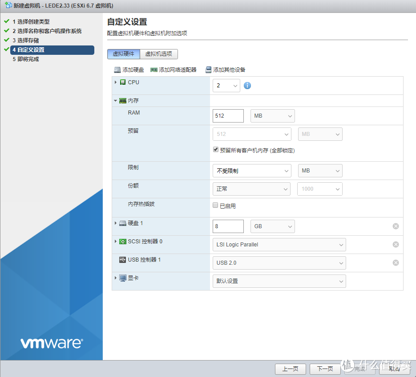
Task: Click the 下一页 button
Action: coord(325,369)
